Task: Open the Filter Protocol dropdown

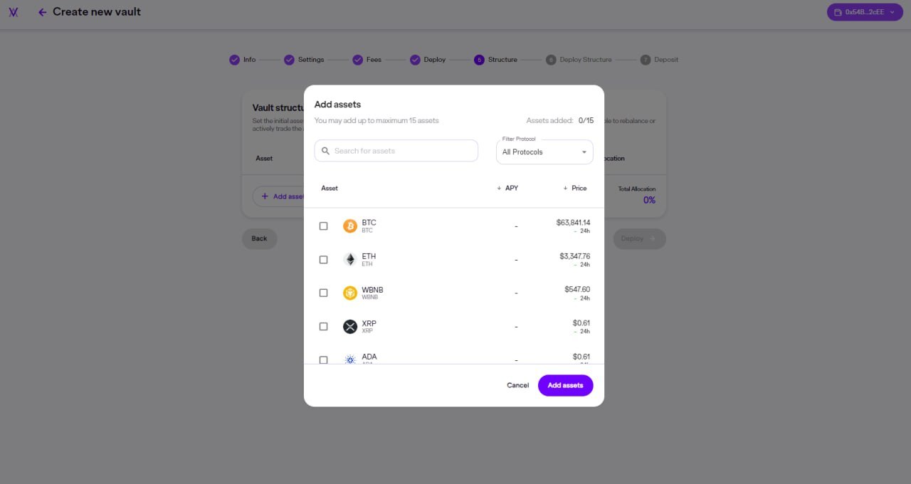Action: coord(544,152)
